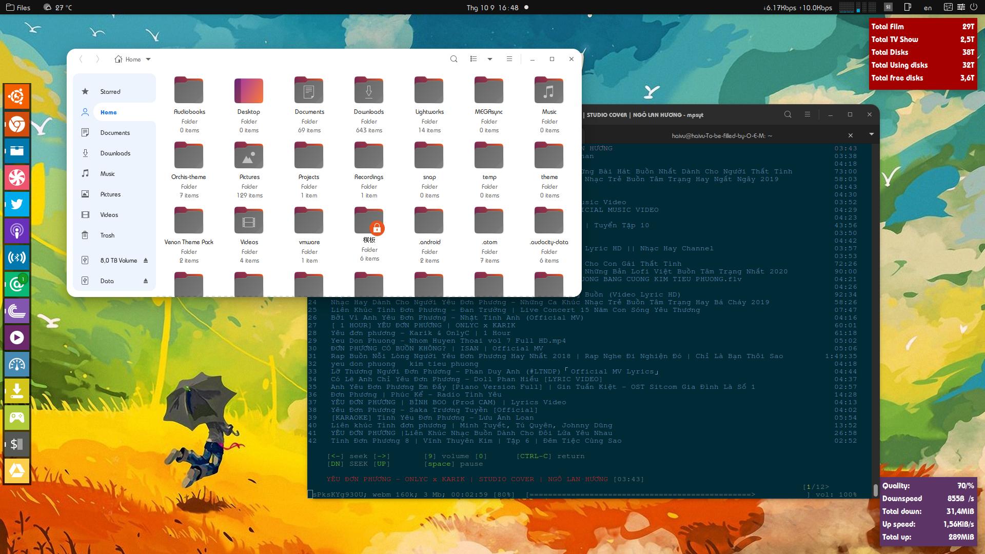Open the caffeine cup indicator
985x554 pixels.
pyautogui.click(x=908, y=7)
